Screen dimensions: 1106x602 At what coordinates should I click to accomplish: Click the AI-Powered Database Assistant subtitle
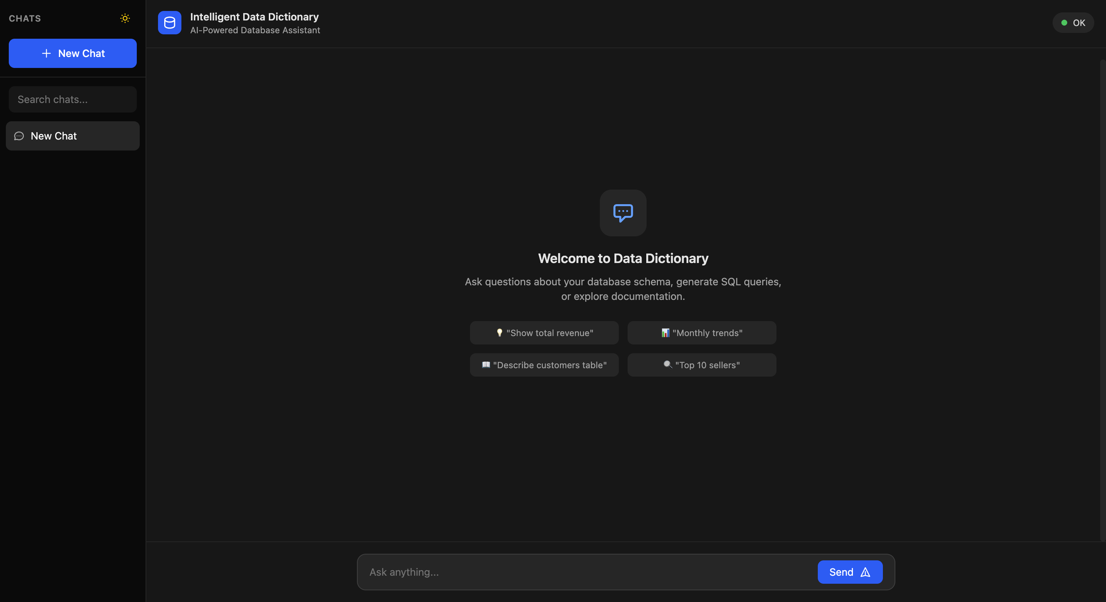coord(255,30)
